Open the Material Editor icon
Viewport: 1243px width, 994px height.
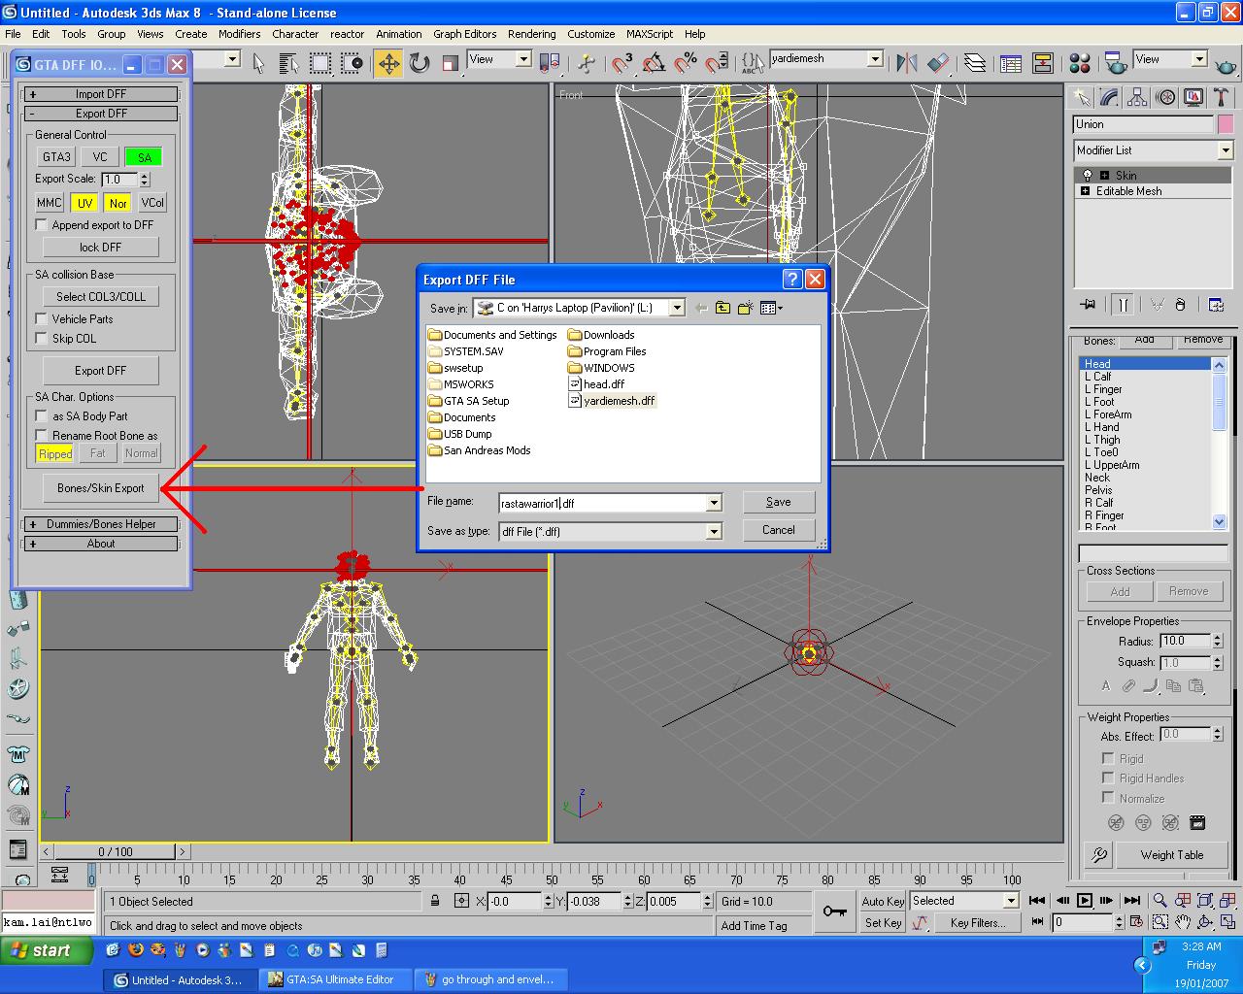pos(1080,64)
